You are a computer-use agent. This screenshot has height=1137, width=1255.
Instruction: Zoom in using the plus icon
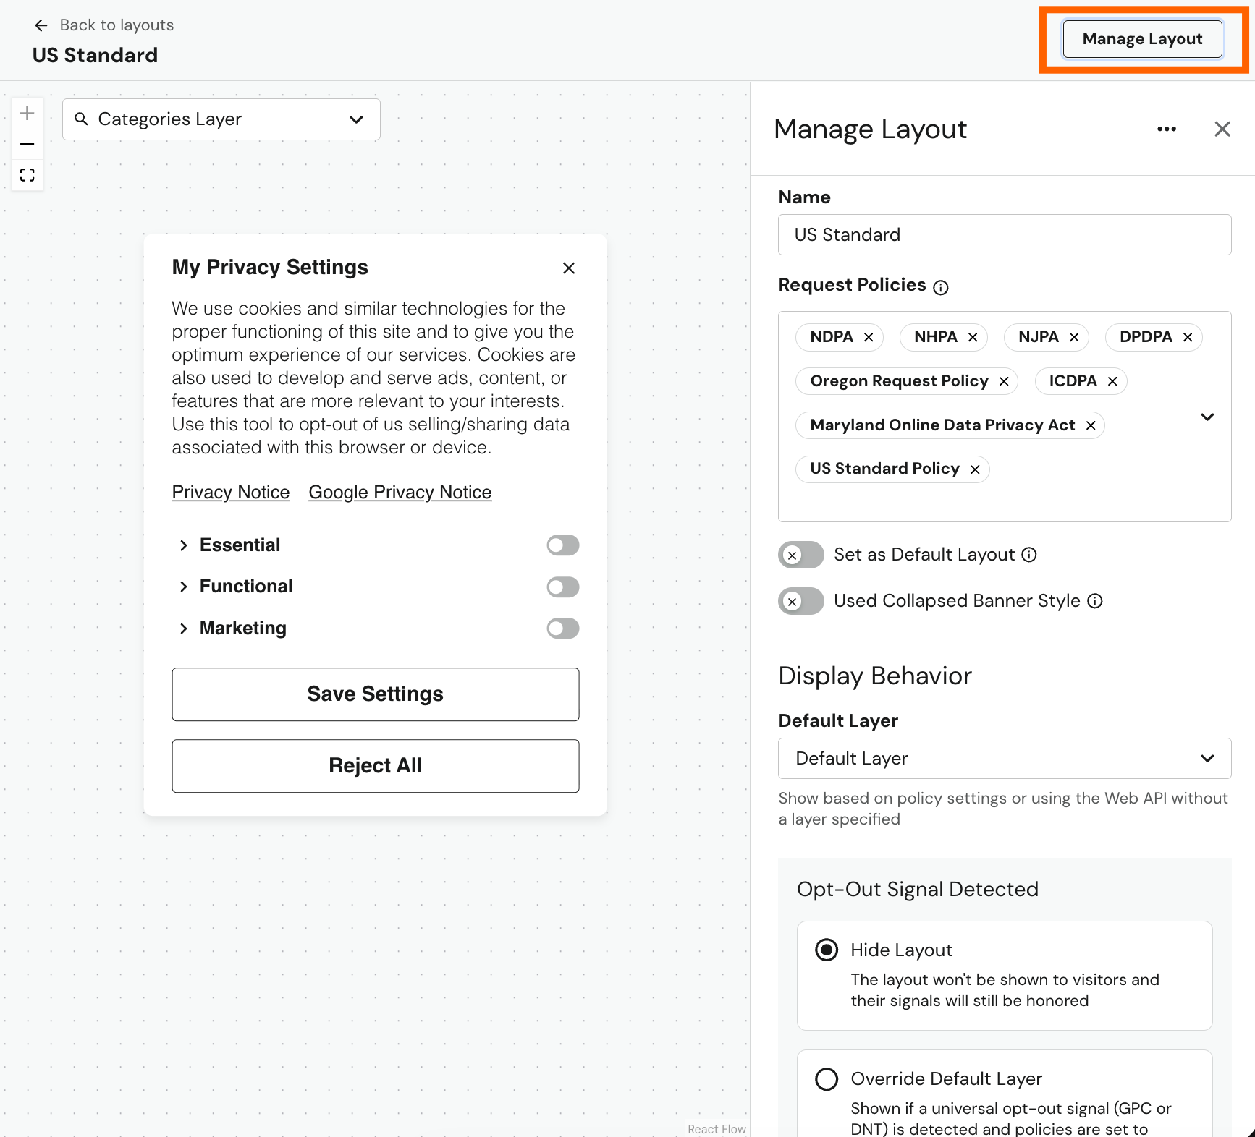[28, 112]
